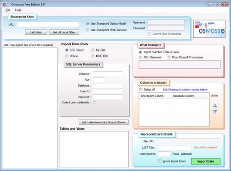This screenshot has height=171, width=231.
Task: Tick SQL Server current user credentials checkbox
Action: (95, 102)
